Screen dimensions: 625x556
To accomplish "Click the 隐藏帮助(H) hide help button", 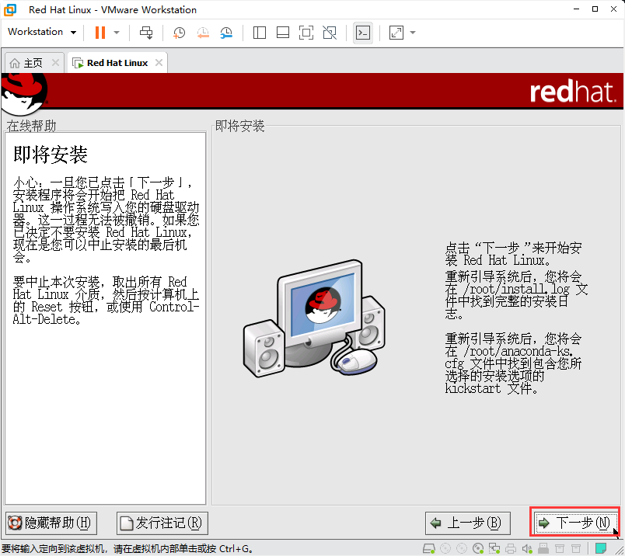I will coord(51,523).
